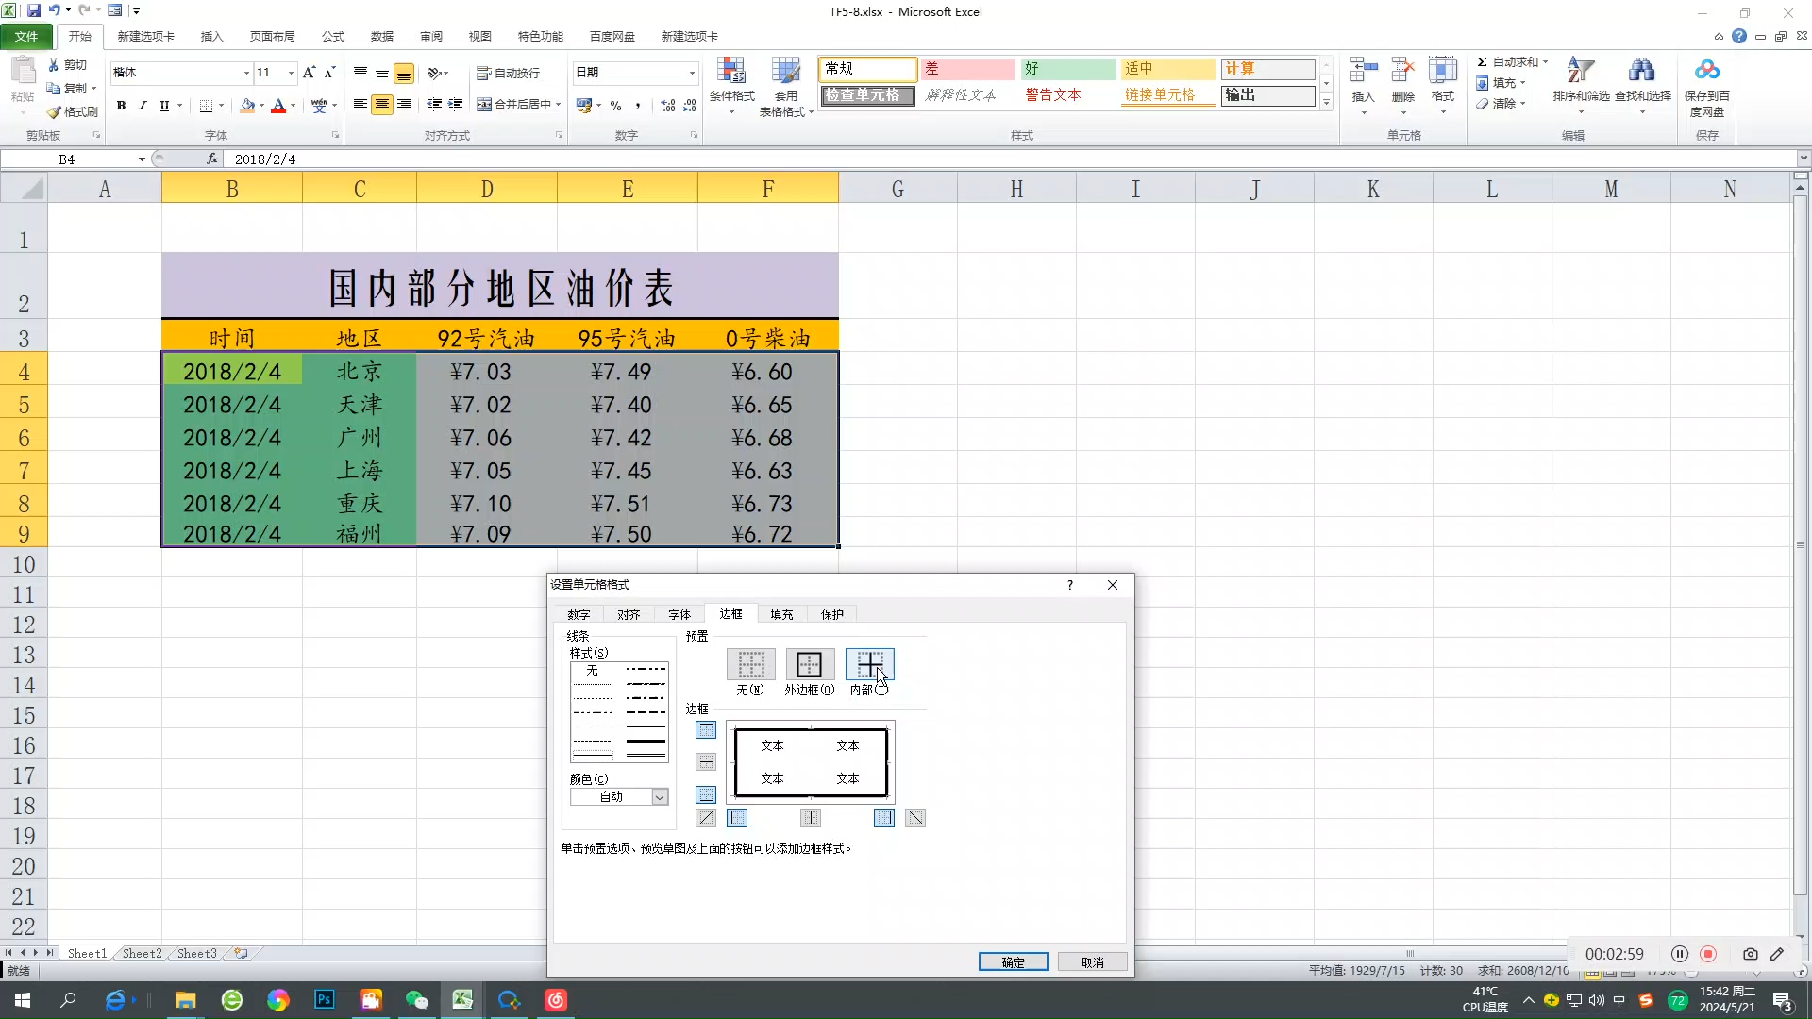
Task: Click the 取消 cancel button
Action: point(1092,962)
